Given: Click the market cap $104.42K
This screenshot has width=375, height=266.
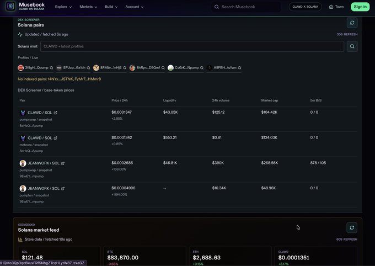Looking at the screenshot, I should [269, 112].
